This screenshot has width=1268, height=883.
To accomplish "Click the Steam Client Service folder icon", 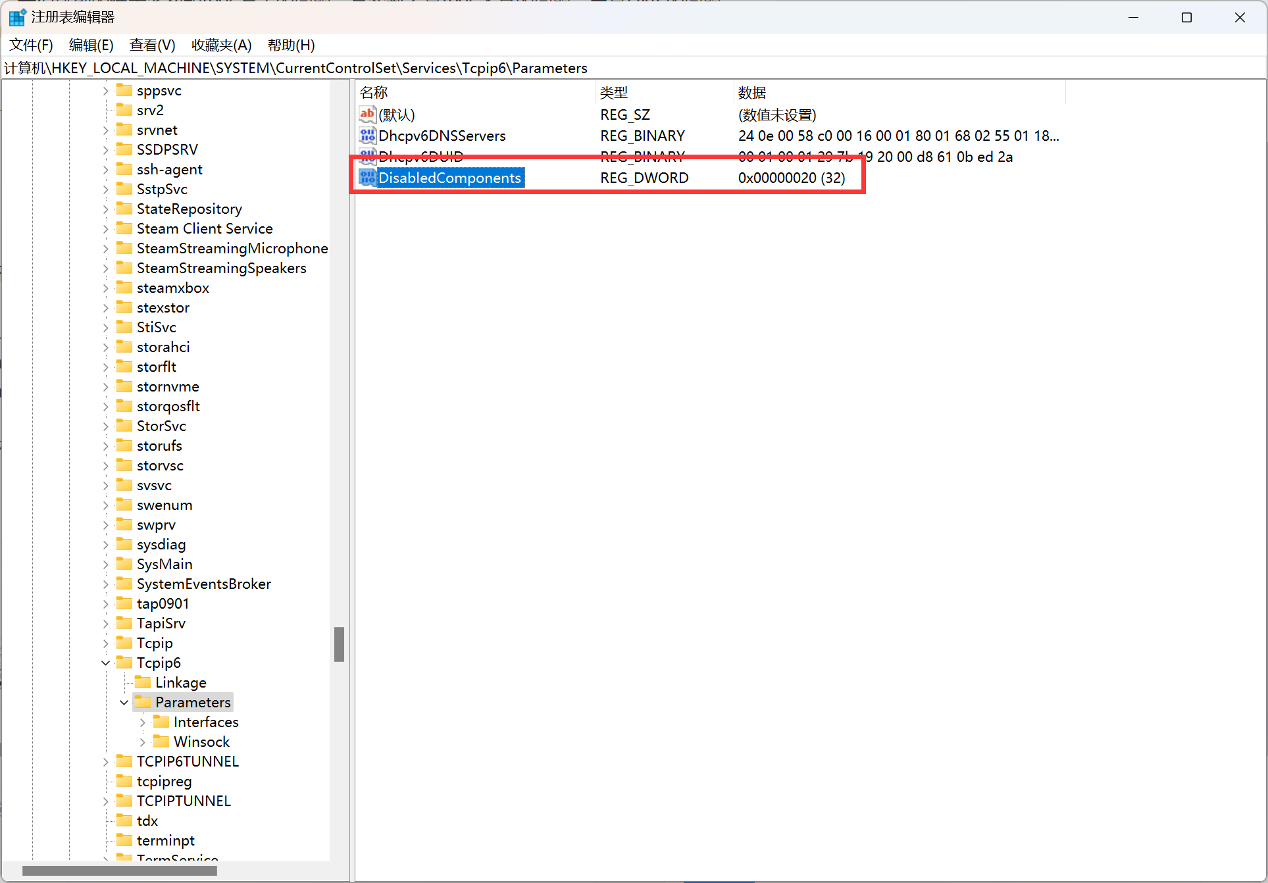I will 124,228.
